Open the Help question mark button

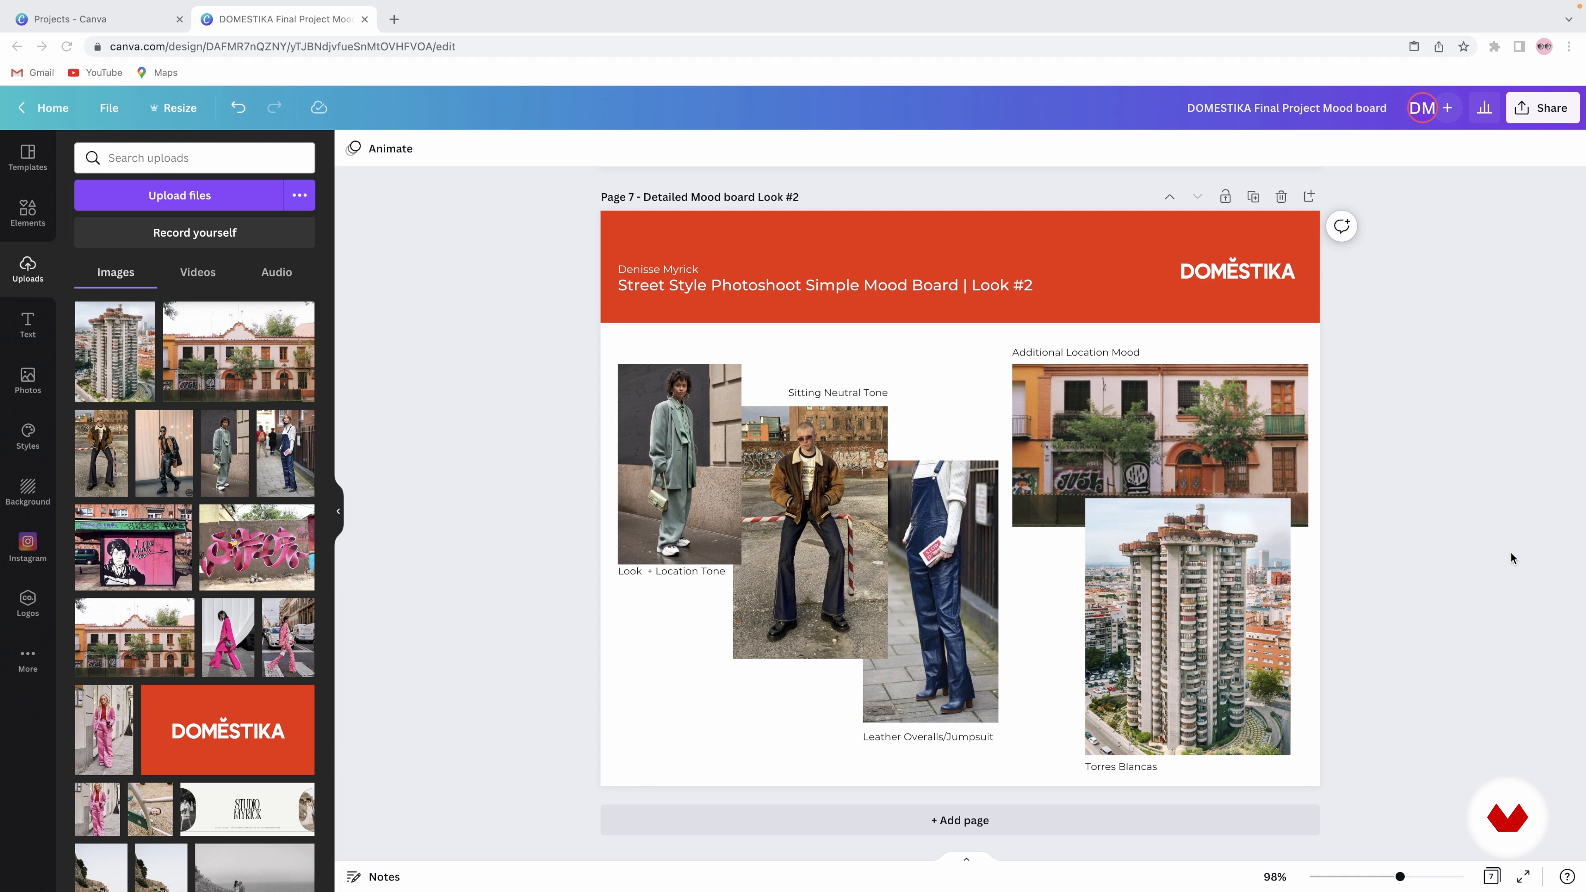1567,876
